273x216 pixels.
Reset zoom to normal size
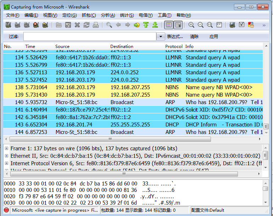210,25
